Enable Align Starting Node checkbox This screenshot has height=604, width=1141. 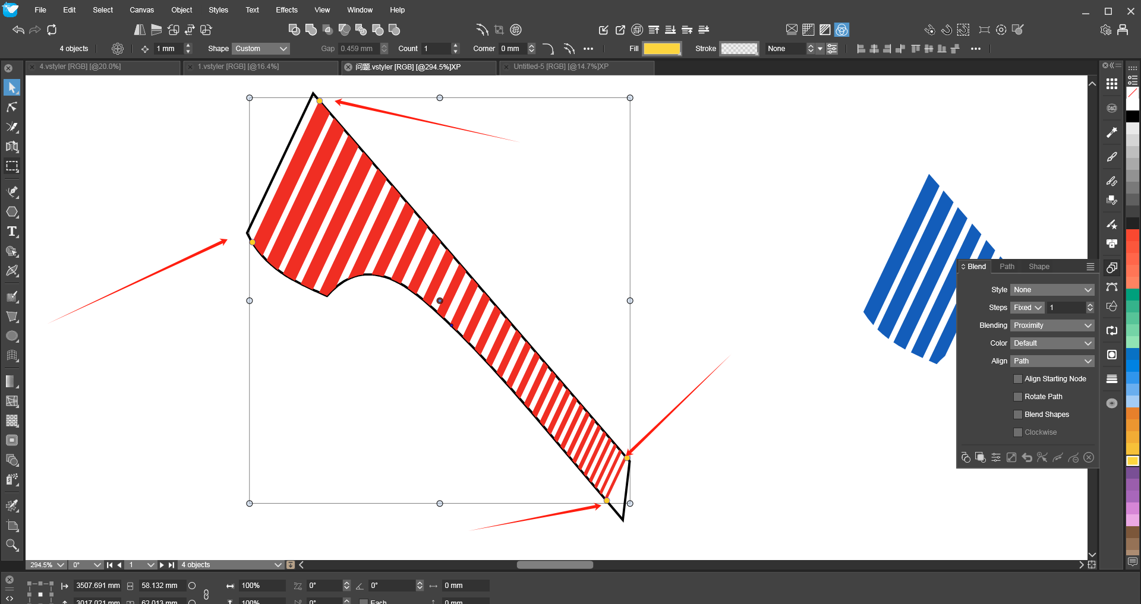pyautogui.click(x=1018, y=379)
